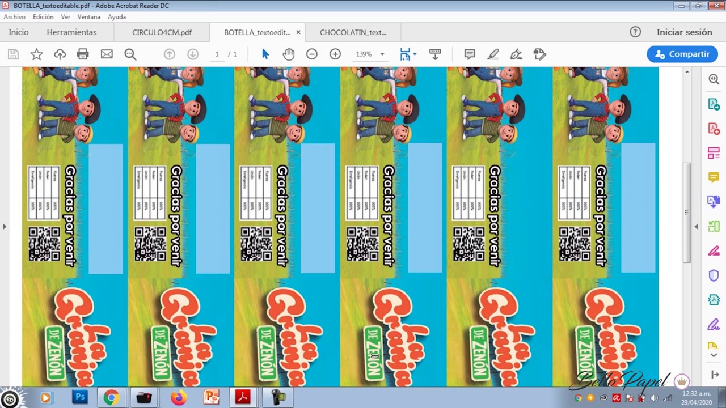This screenshot has height=408, width=726.
Task: Add a comment with sticky note icon
Action: tap(470, 54)
